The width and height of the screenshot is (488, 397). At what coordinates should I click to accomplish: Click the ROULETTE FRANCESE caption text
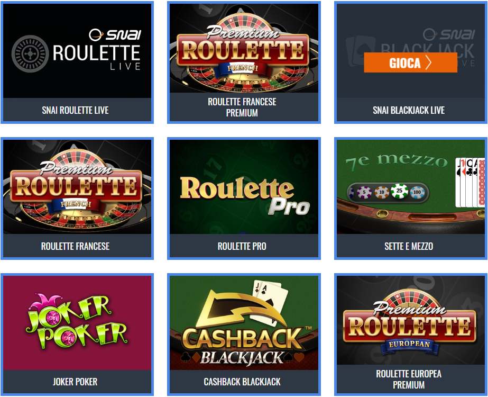75,246
